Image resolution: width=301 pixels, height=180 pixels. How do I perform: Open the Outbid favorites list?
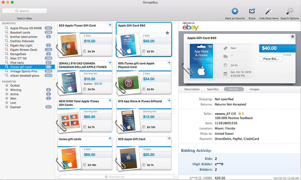27,85
